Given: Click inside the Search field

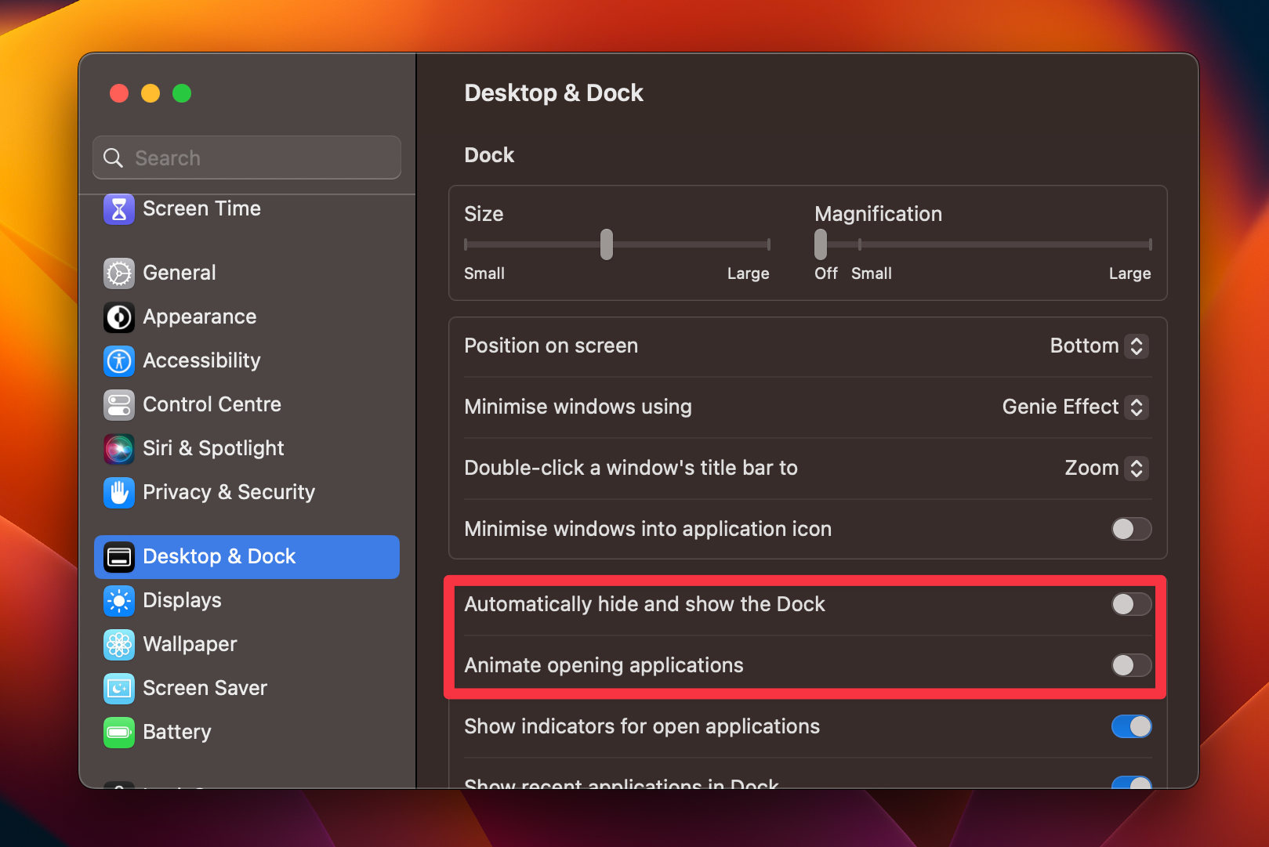Looking at the screenshot, I should 247,157.
